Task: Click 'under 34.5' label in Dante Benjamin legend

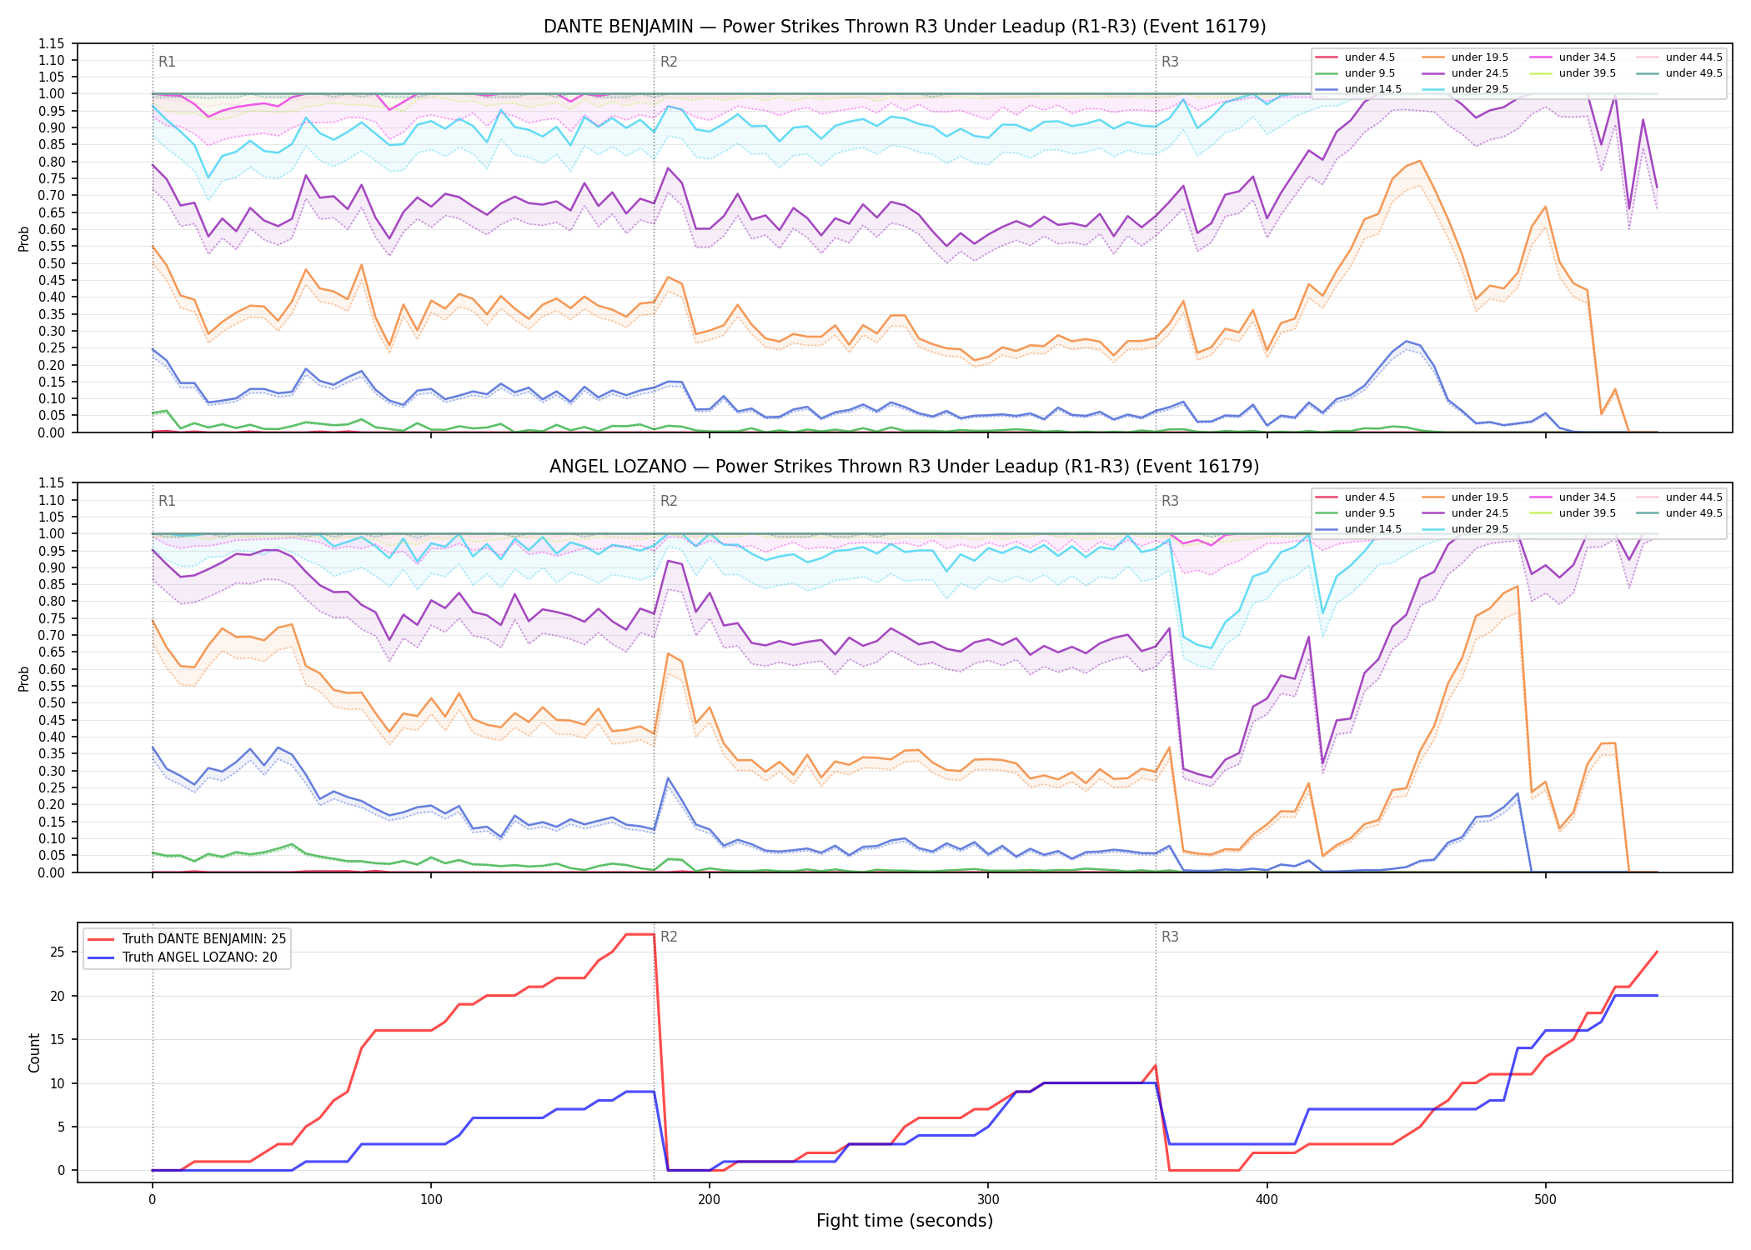Action: coord(1588,57)
